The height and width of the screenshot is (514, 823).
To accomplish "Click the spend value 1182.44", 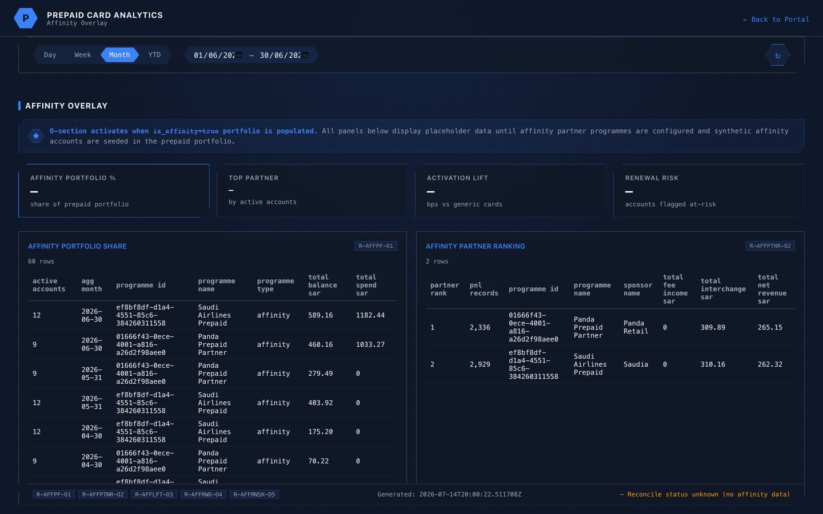I will coord(370,315).
